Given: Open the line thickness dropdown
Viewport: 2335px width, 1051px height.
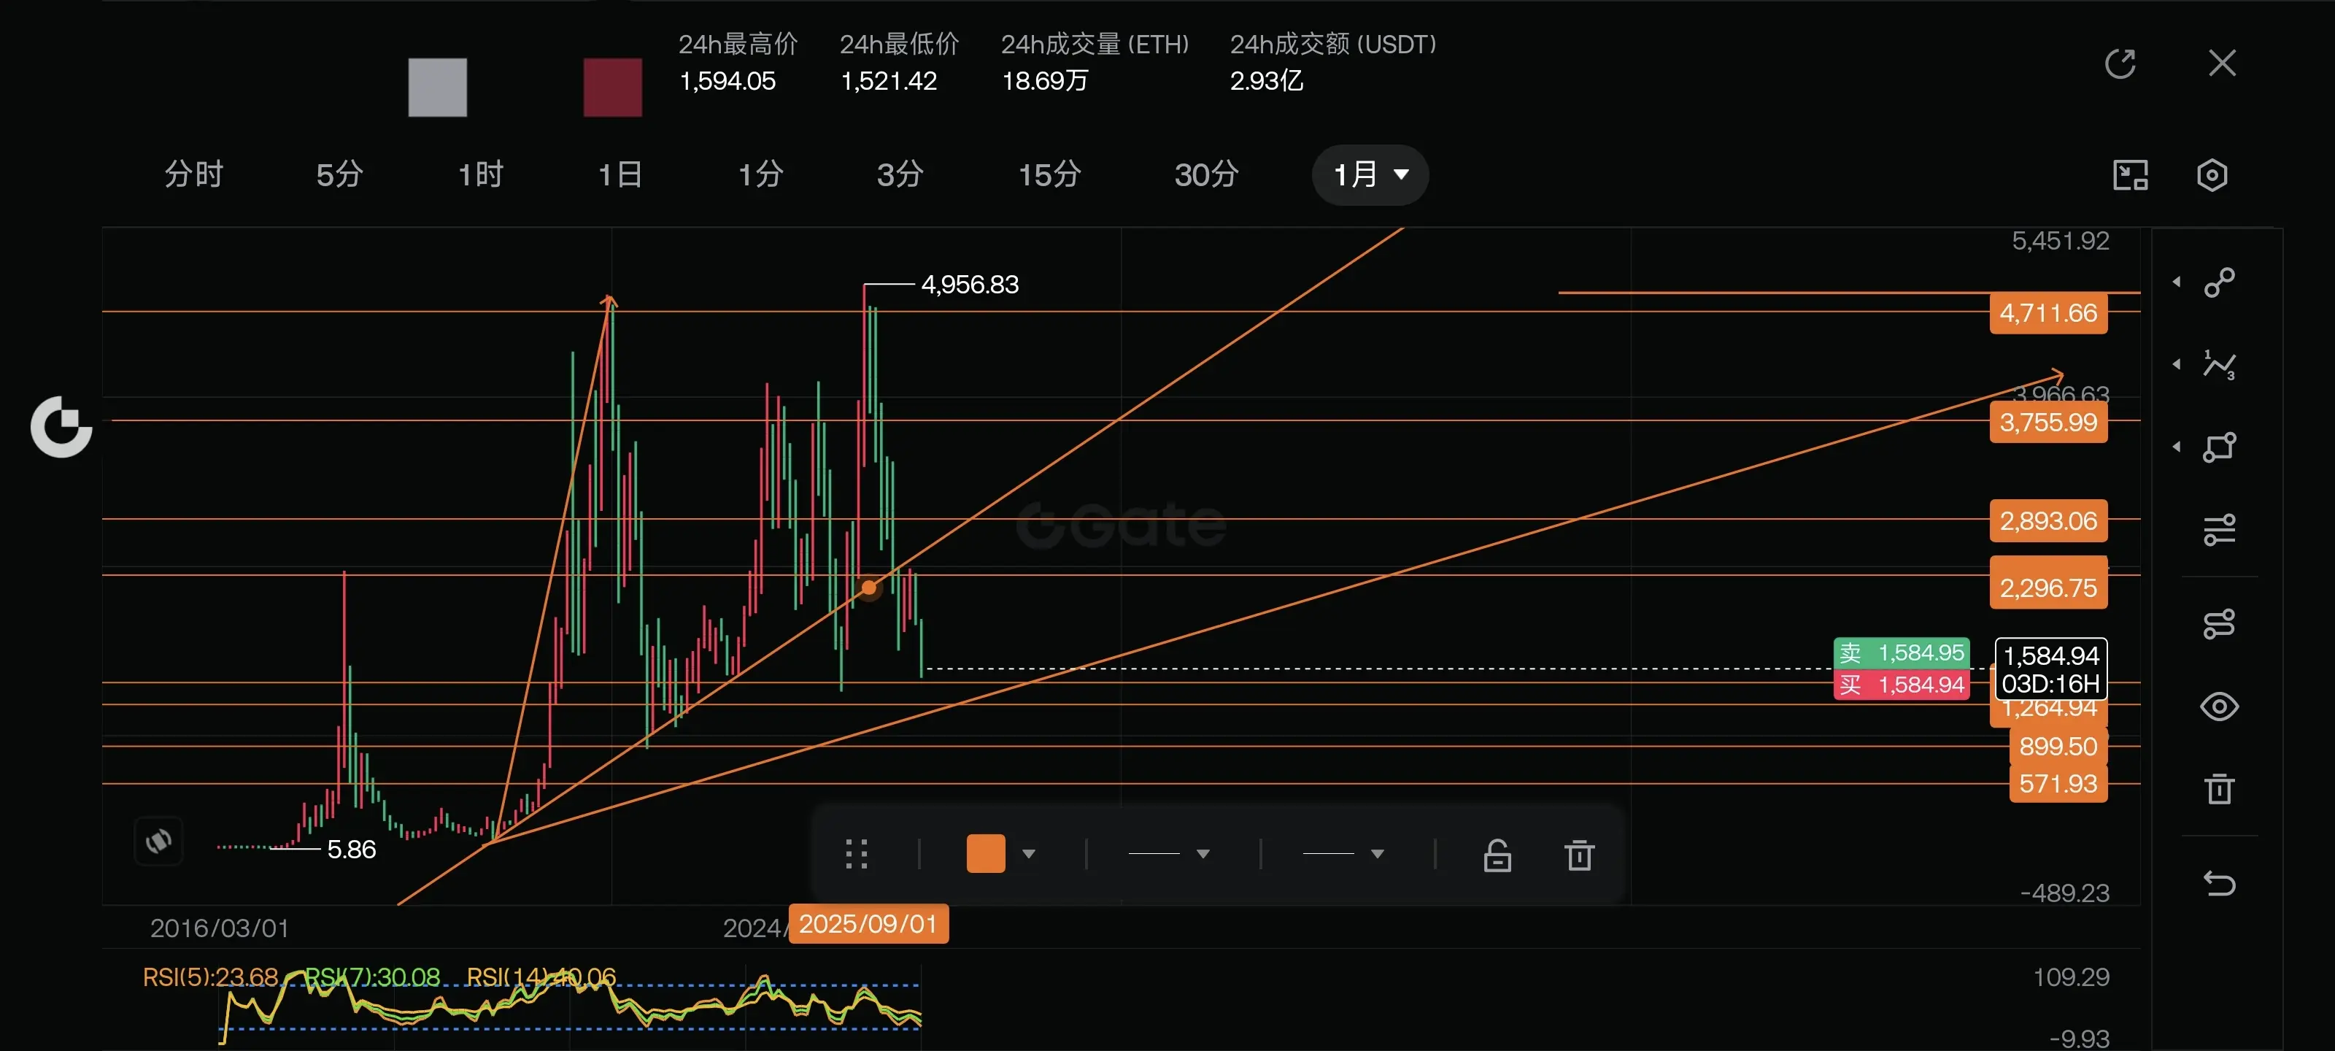Looking at the screenshot, I should pyautogui.click(x=1167, y=854).
